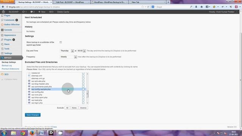Open Appearance in the WordPress sidebar

click(x=10, y=35)
